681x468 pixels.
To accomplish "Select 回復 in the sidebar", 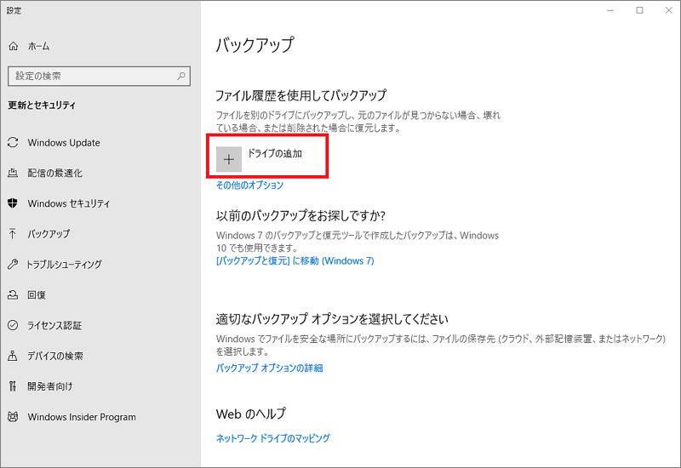I will click(x=37, y=294).
